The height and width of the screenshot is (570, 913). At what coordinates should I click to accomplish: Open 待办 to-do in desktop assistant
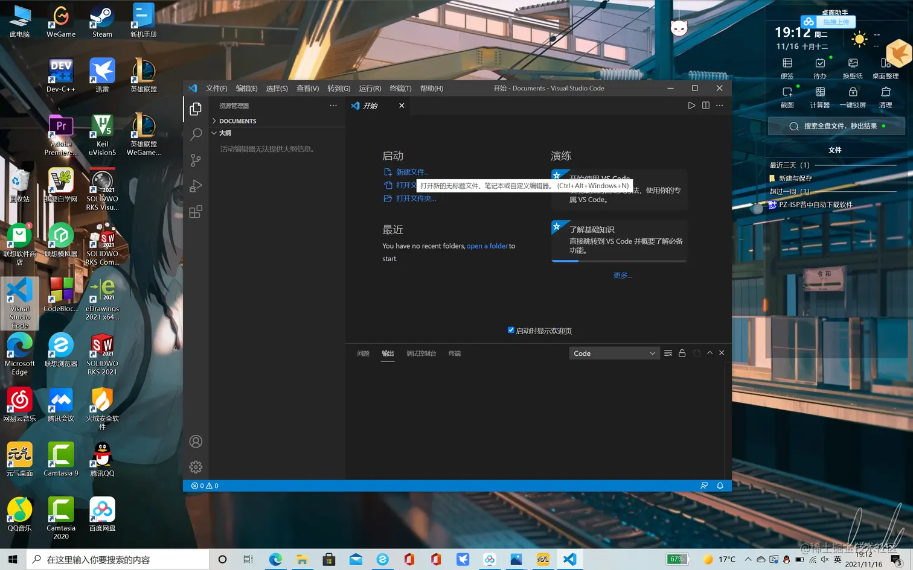point(819,68)
